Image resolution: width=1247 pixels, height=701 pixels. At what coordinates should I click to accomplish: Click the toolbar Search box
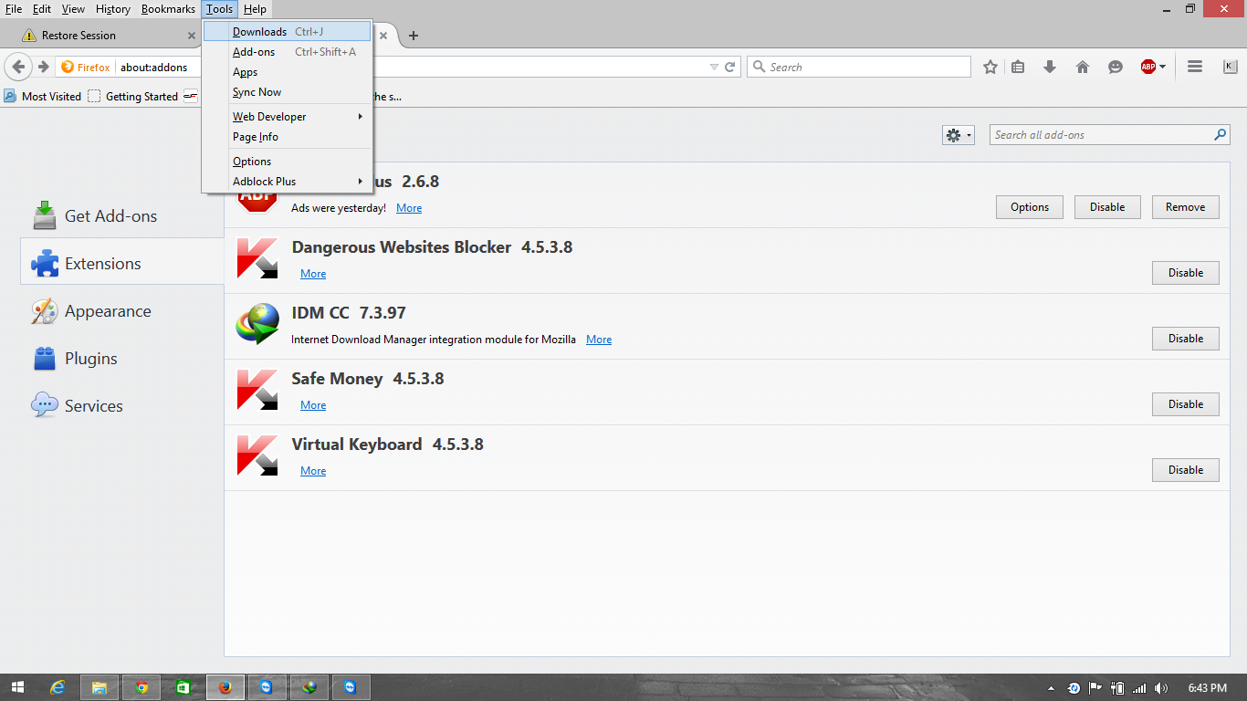(859, 67)
